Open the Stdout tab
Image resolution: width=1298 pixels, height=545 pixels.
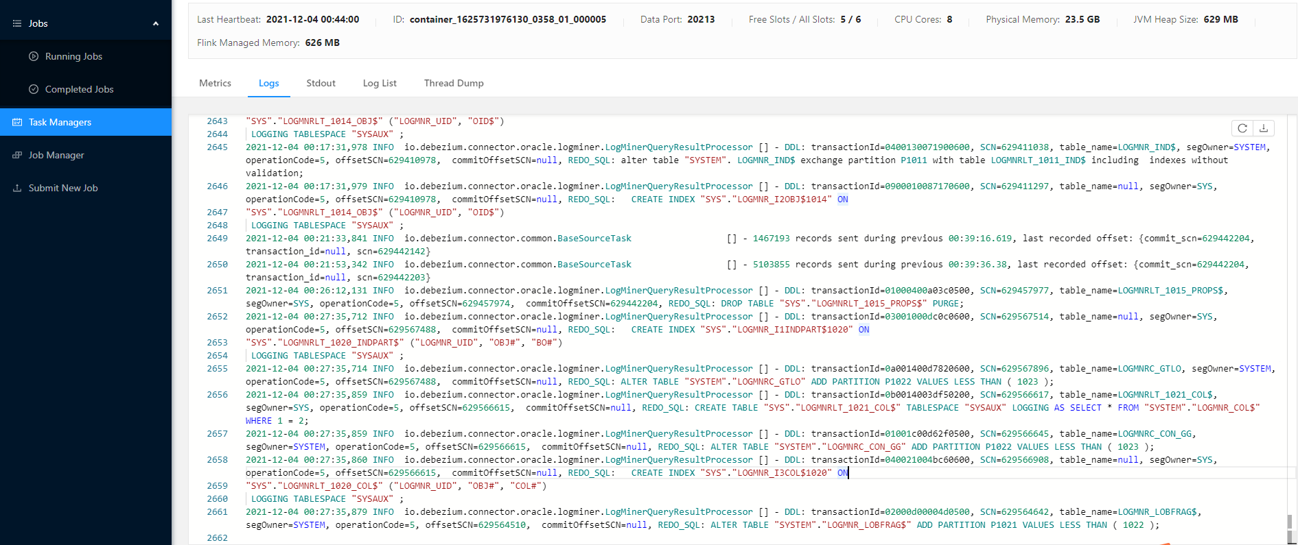pos(321,83)
